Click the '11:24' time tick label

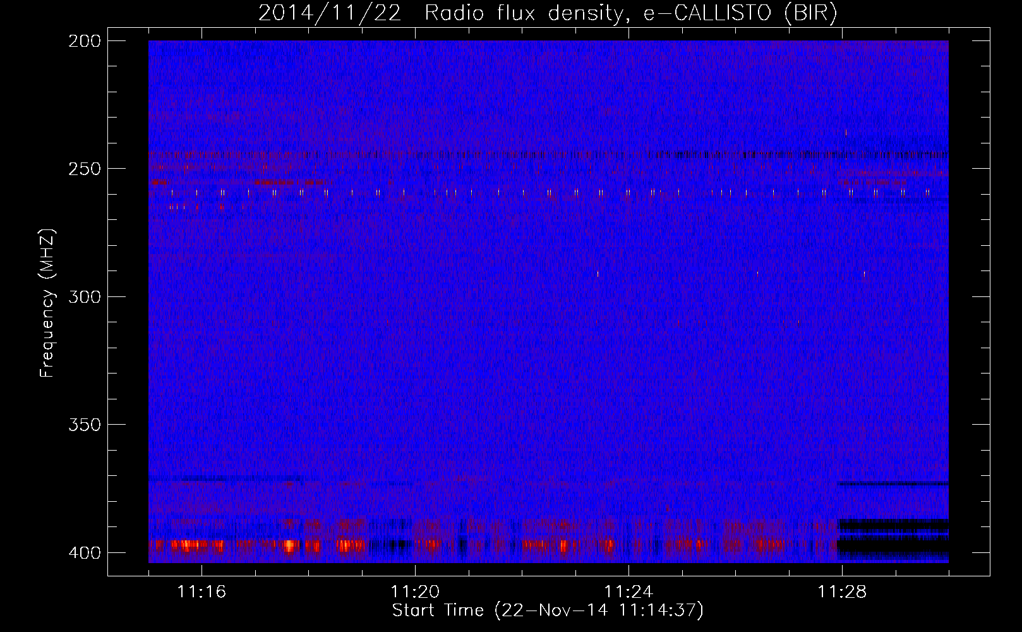(628, 592)
